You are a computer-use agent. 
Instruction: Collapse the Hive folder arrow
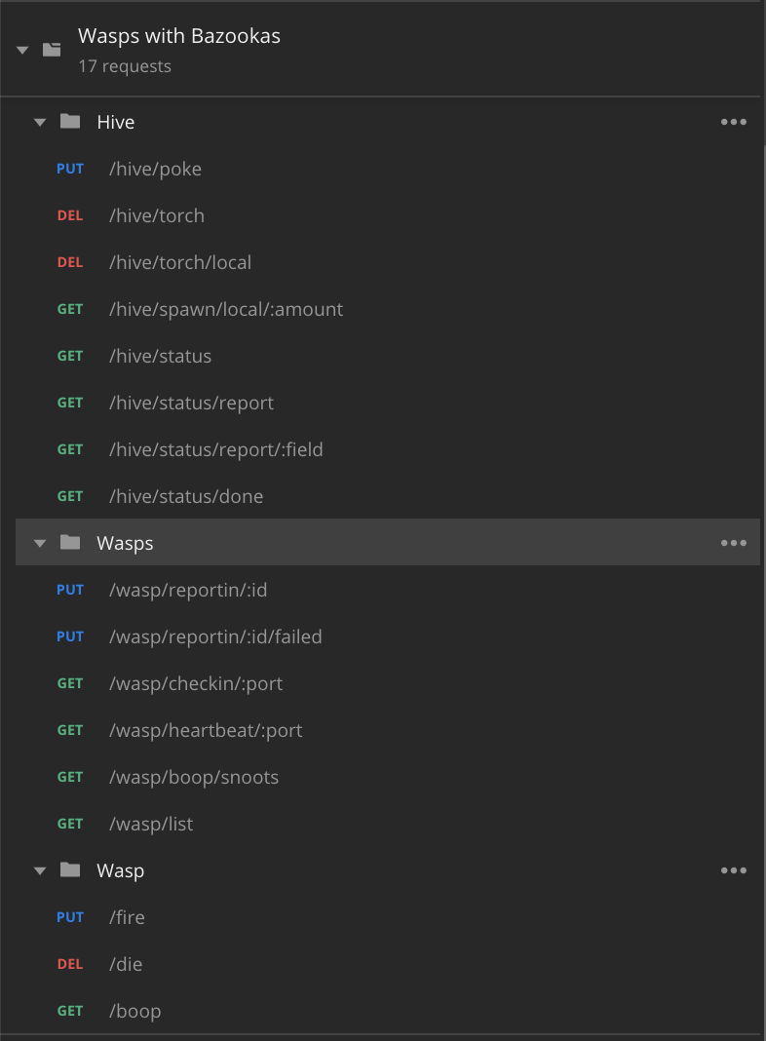pos(40,123)
